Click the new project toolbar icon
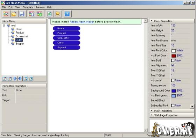This screenshot has height=138, width=196. pyautogui.click(x=6, y=14)
